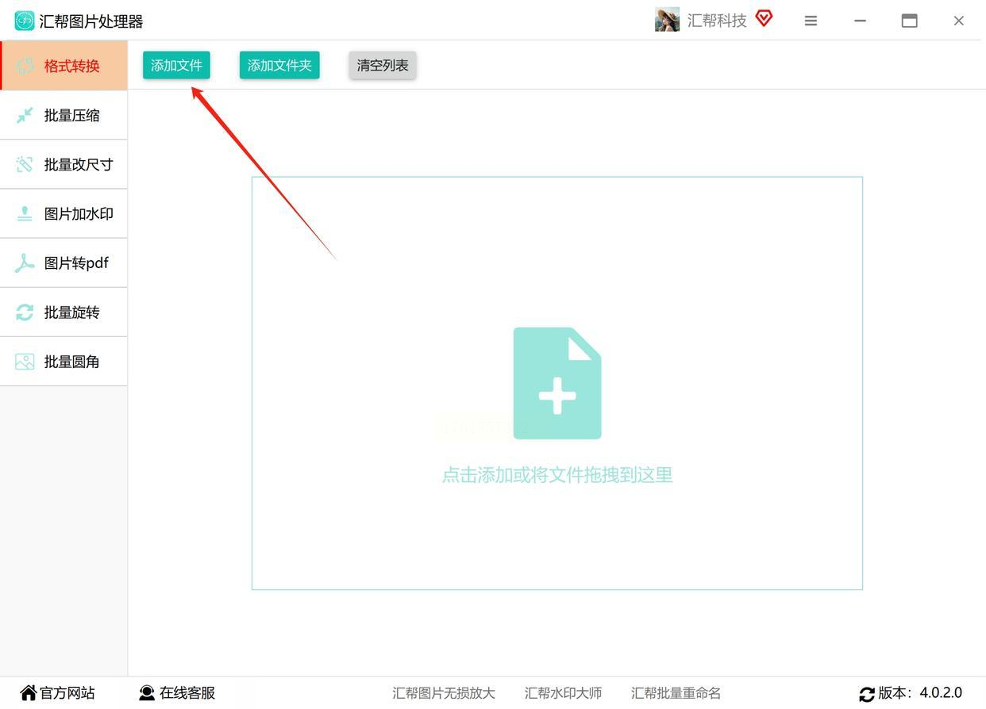Click the 批量改尺寸 resize icon

(x=25, y=164)
